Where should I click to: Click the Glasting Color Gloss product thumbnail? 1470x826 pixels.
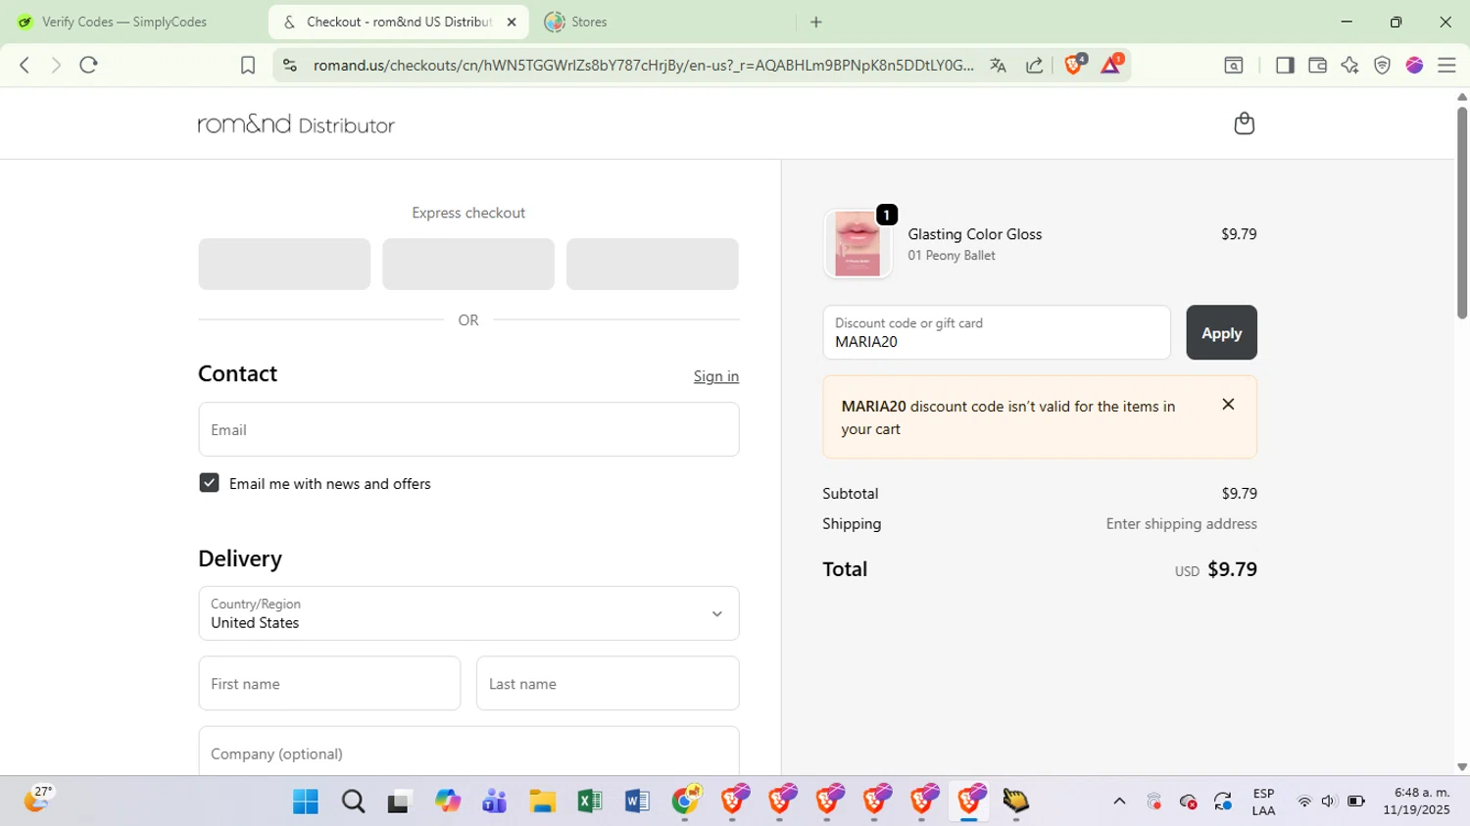point(857,244)
